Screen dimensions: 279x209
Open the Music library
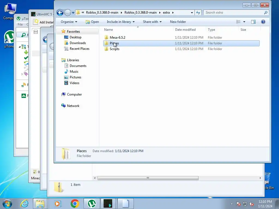[x=74, y=72]
